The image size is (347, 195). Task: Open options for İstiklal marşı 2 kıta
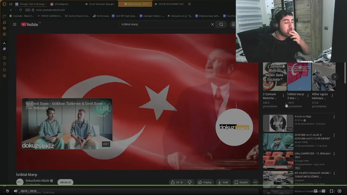click(x=308, y=95)
